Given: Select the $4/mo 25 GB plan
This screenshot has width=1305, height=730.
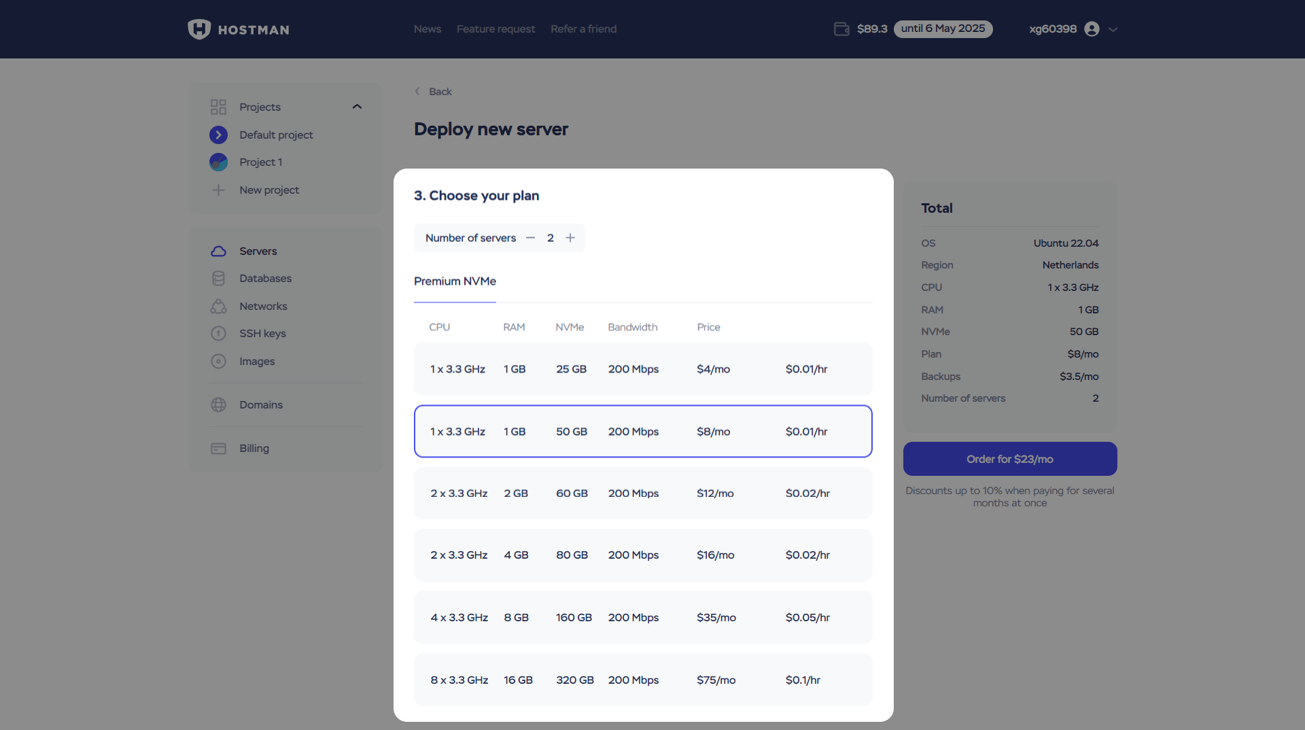Looking at the screenshot, I should click(643, 369).
